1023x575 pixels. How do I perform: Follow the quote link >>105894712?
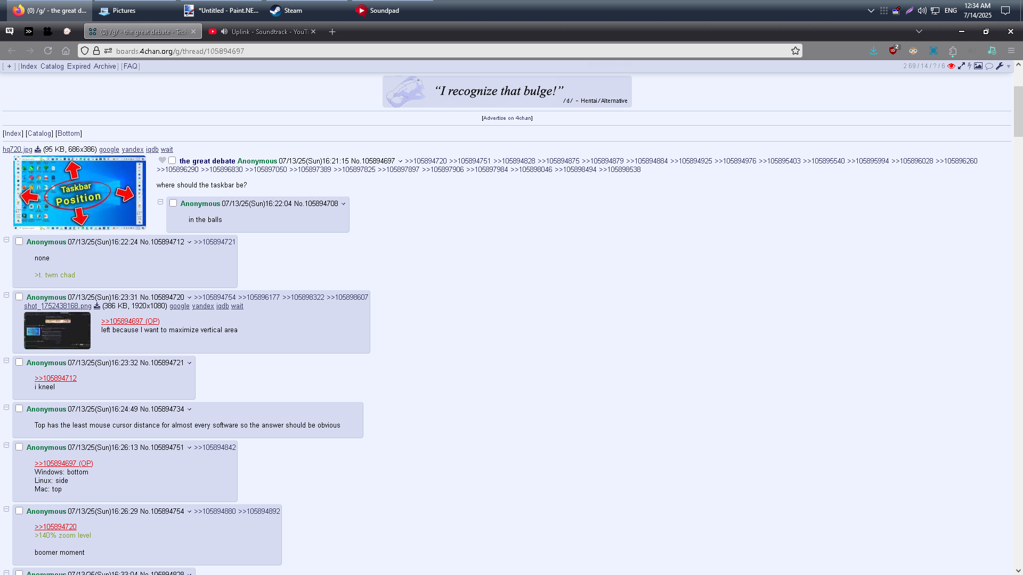click(55, 379)
